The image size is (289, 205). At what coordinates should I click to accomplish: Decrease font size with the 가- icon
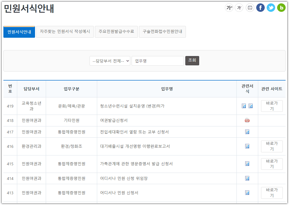(x=239, y=8)
